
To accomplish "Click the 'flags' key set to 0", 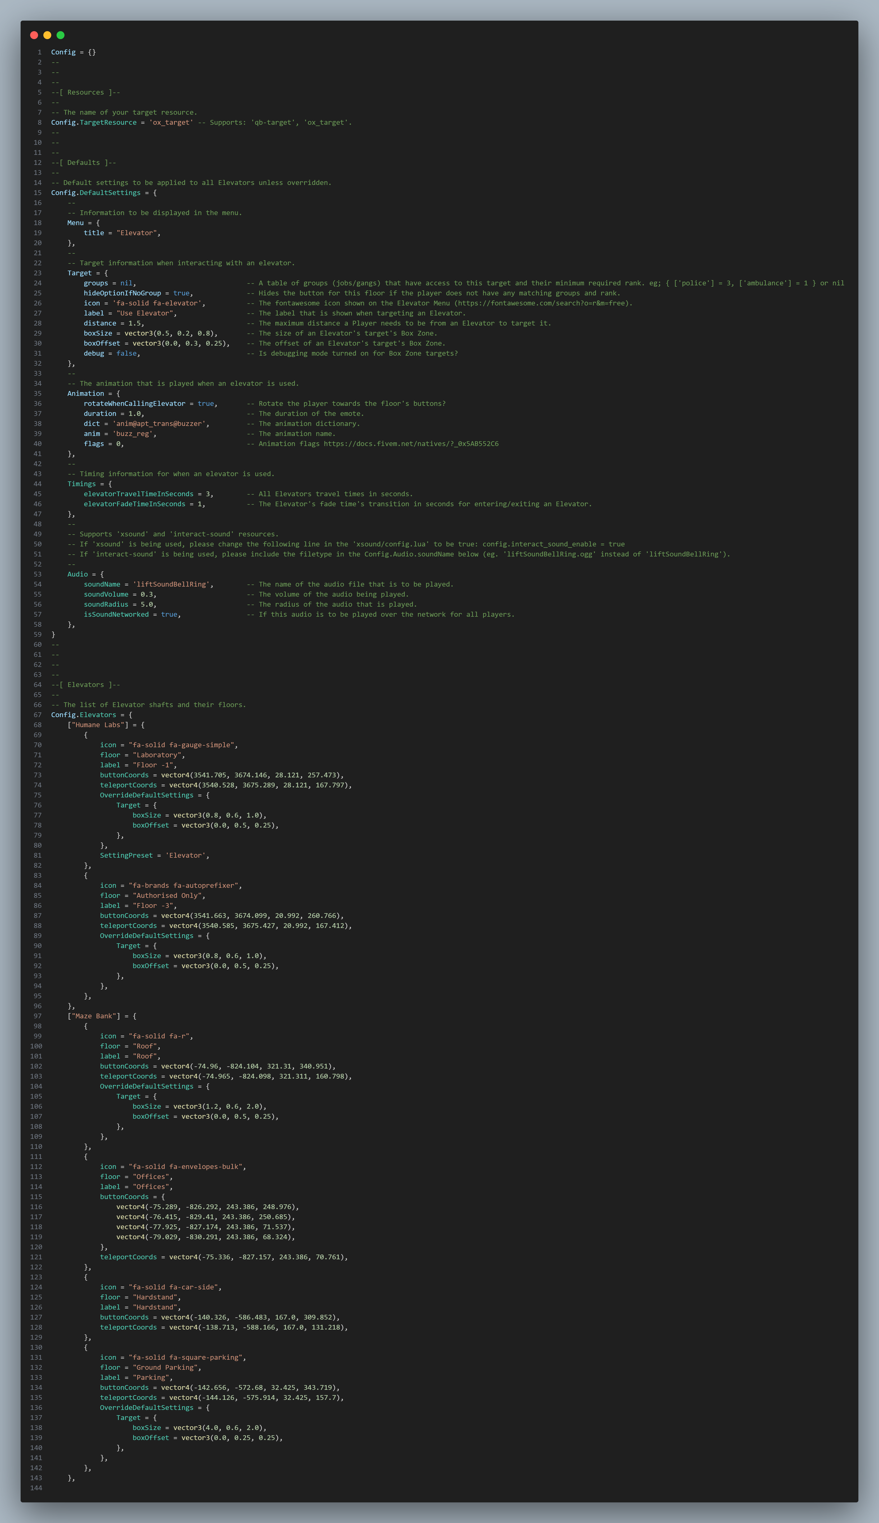I will click(x=94, y=444).
